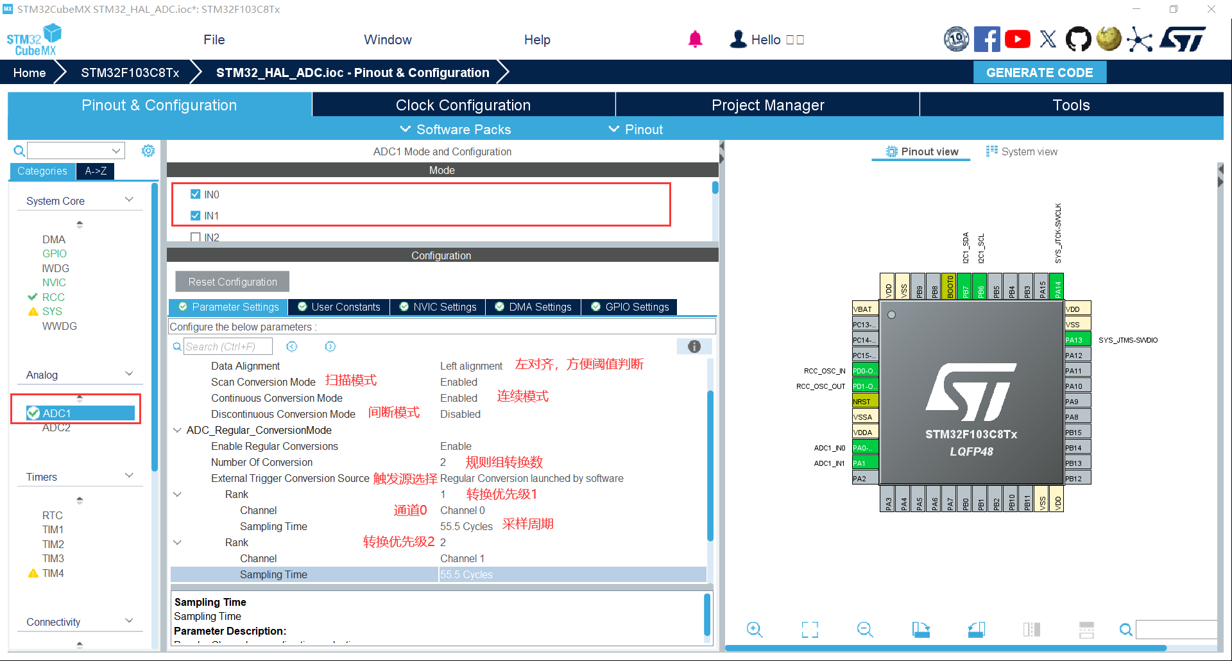This screenshot has height=661, width=1232.
Task: Open the Software Packs dropdown
Action: pos(456,129)
